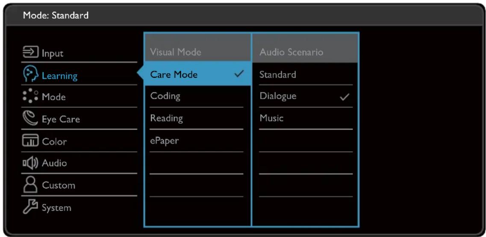Open the Audio menu label
The image size is (486, 237).
point(54,163)
